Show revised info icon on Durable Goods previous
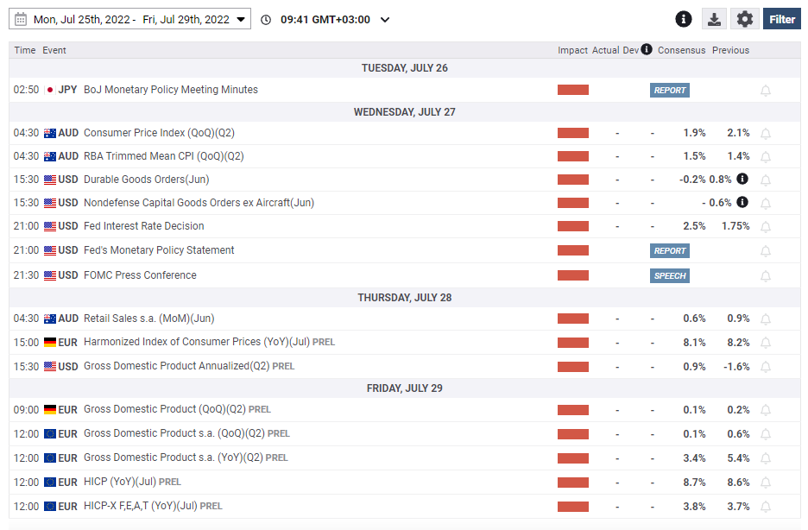808x530 pixels. [x=742, y=179]
